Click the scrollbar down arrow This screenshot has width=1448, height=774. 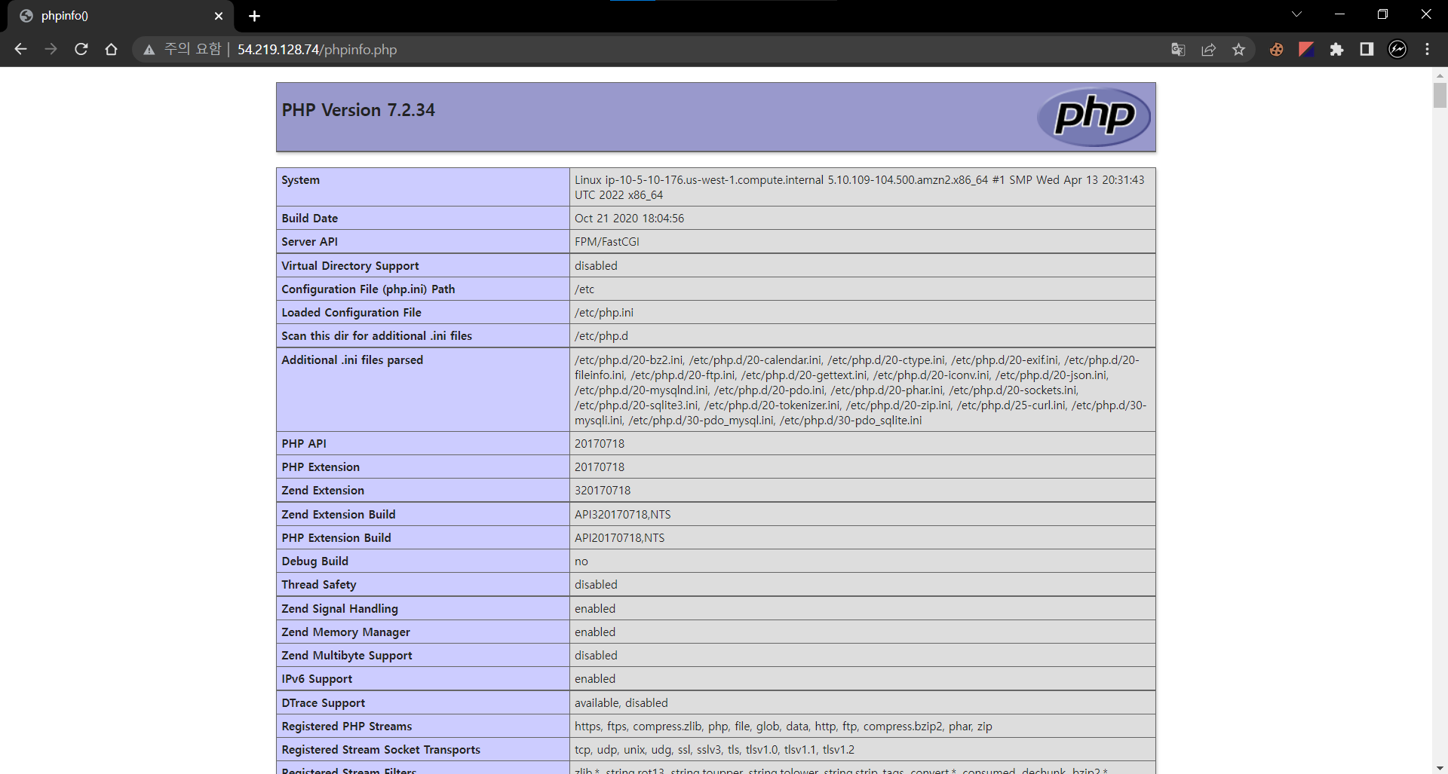pyautogui.click(x=1440, y=767)
